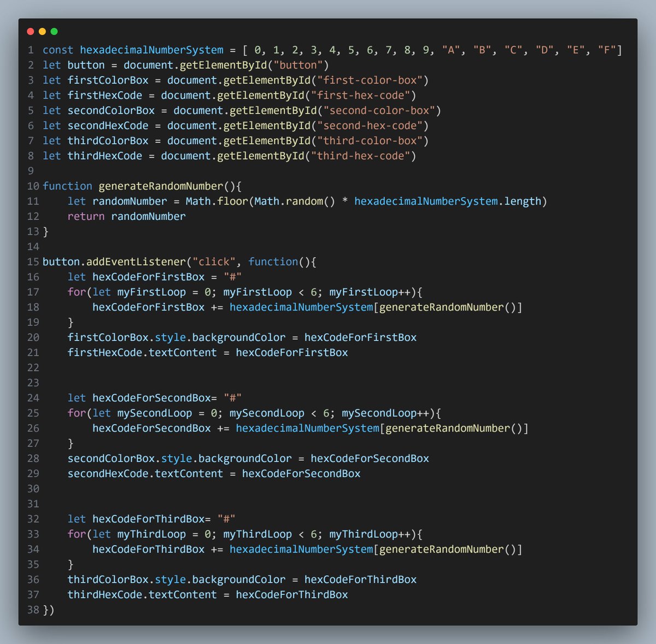Click the addEventListener method
This screenshot has width=656, height=644.
click(136, 262)
